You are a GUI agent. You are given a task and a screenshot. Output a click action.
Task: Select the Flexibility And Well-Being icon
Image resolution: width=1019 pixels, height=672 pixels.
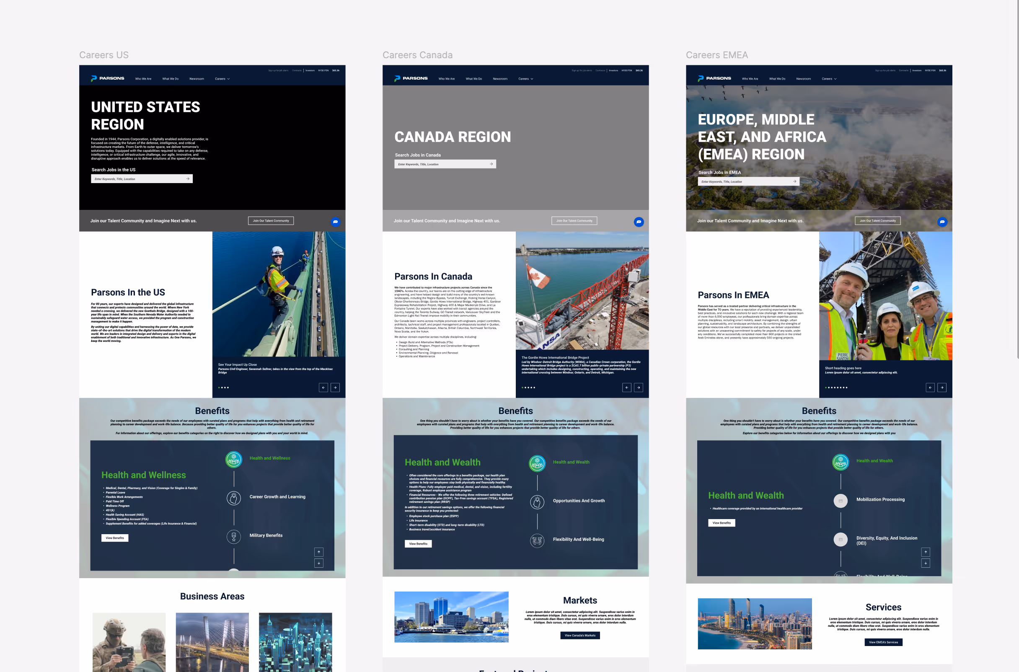[537, 540]
